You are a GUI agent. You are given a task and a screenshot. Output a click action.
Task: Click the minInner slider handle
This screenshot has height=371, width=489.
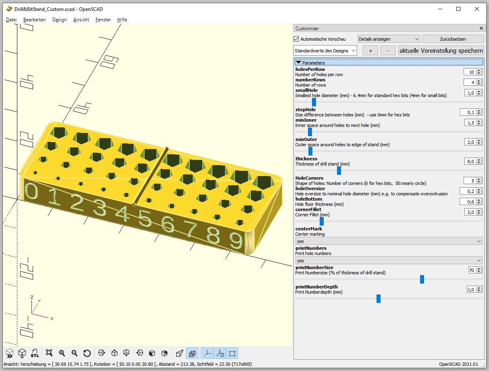pos(310,132)
